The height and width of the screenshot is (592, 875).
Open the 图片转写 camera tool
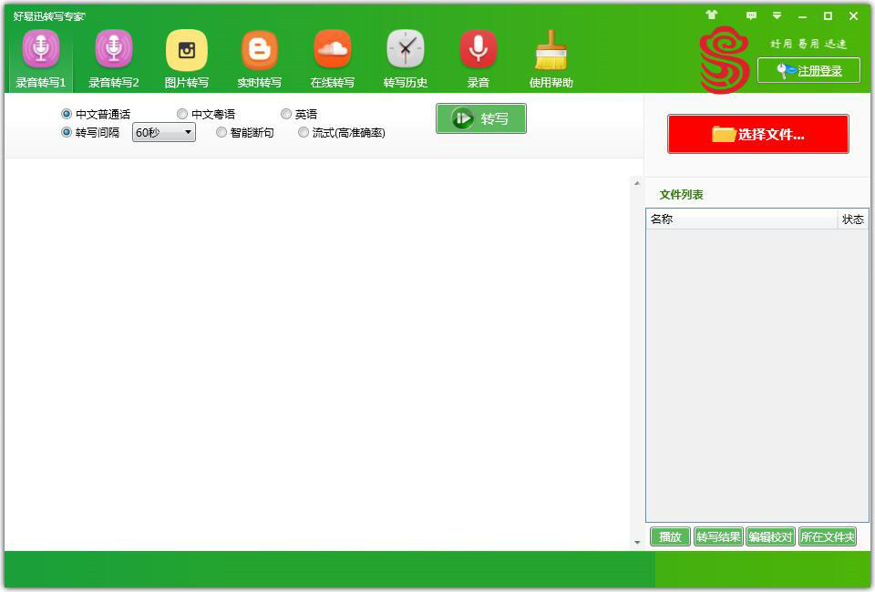tap(187, 58)
